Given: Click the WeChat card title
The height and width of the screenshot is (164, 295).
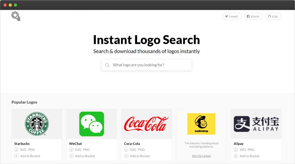Looking at the screenshot, I should pyautogui.click(x=75, y=144).
